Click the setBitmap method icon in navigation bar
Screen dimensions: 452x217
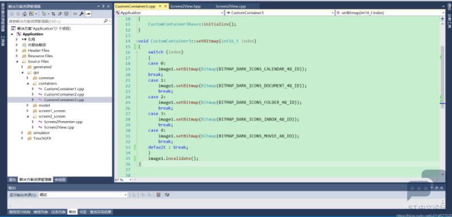tap(338, 13)
